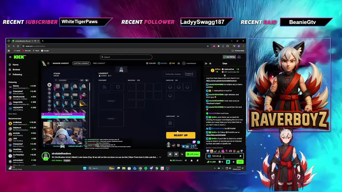Click the ARC Raiders category link
This screenshot has width=342, height=192.
[x=57, y=161]
